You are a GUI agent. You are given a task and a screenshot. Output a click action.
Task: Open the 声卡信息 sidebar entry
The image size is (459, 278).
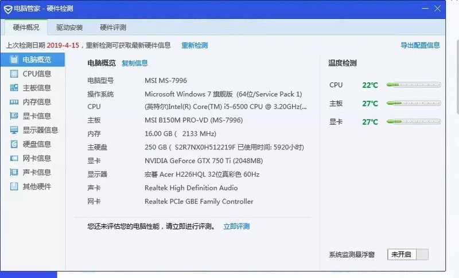click(33, 172)
